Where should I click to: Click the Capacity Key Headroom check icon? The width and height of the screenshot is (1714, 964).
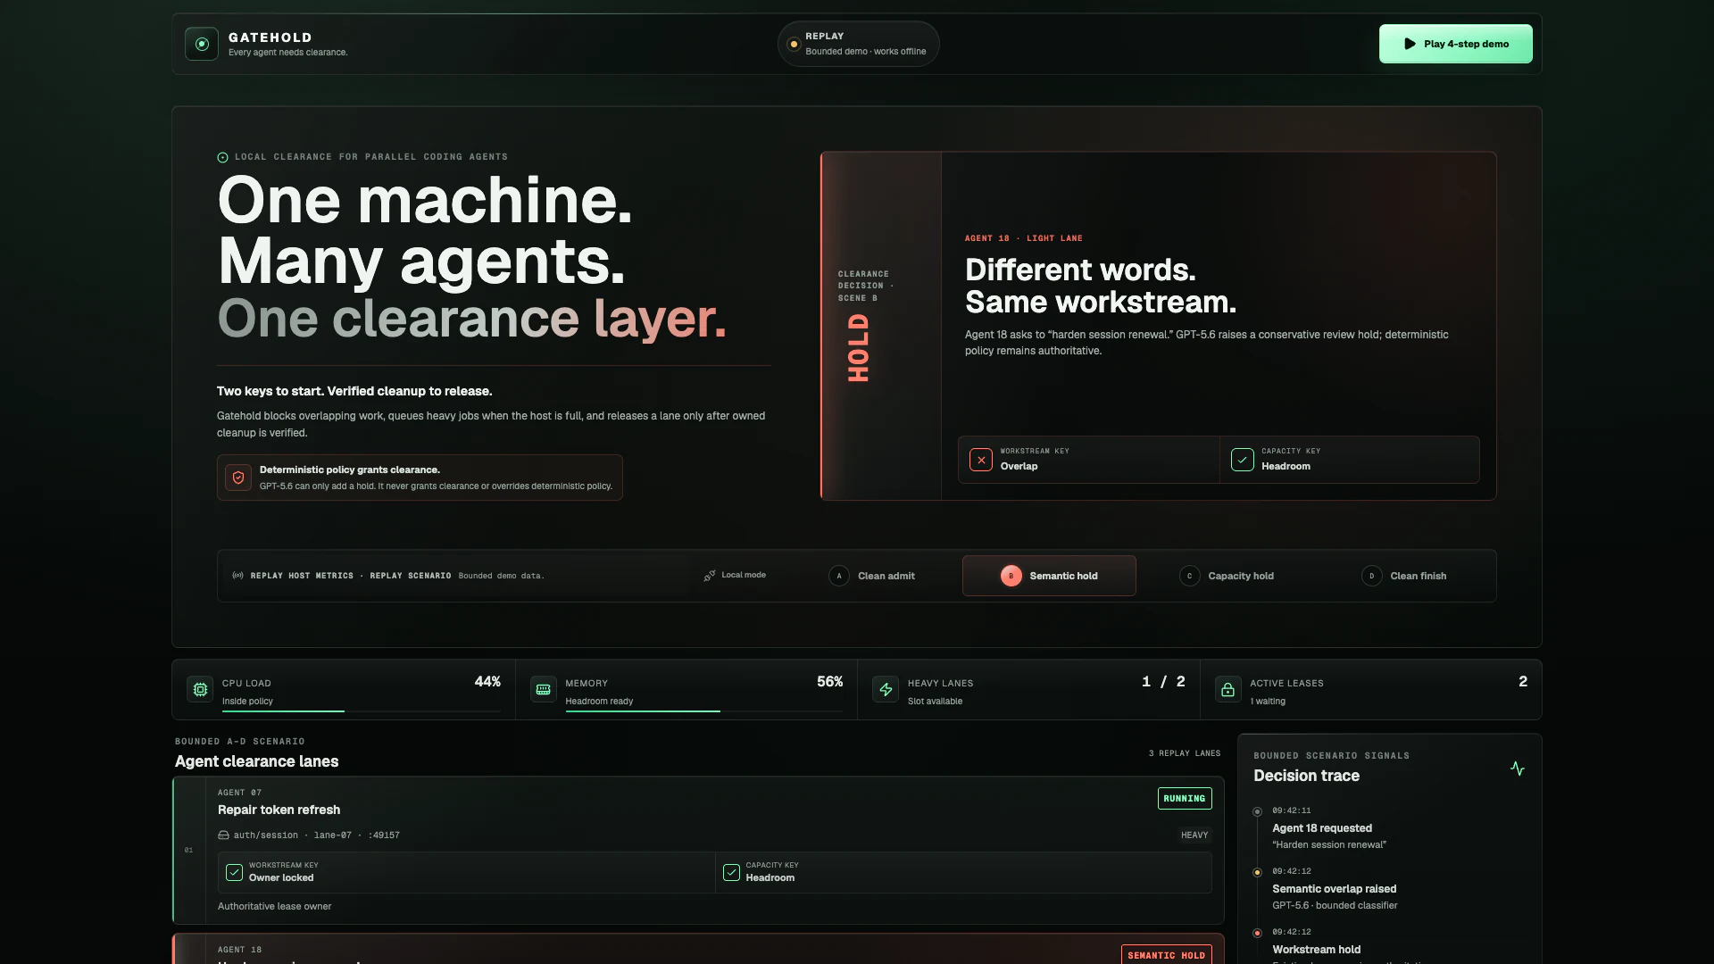pos(1243,460)
